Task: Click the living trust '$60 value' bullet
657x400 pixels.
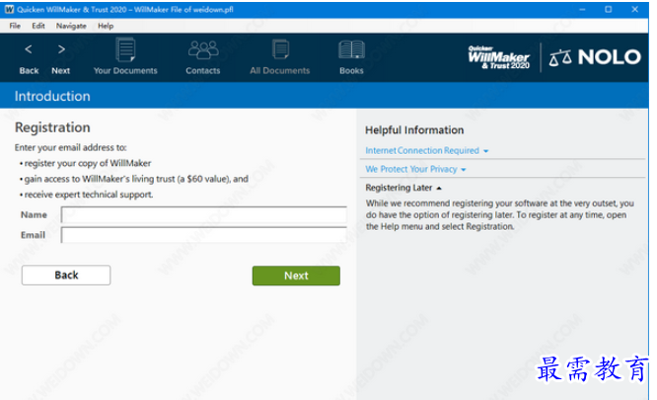Action: 133,179
